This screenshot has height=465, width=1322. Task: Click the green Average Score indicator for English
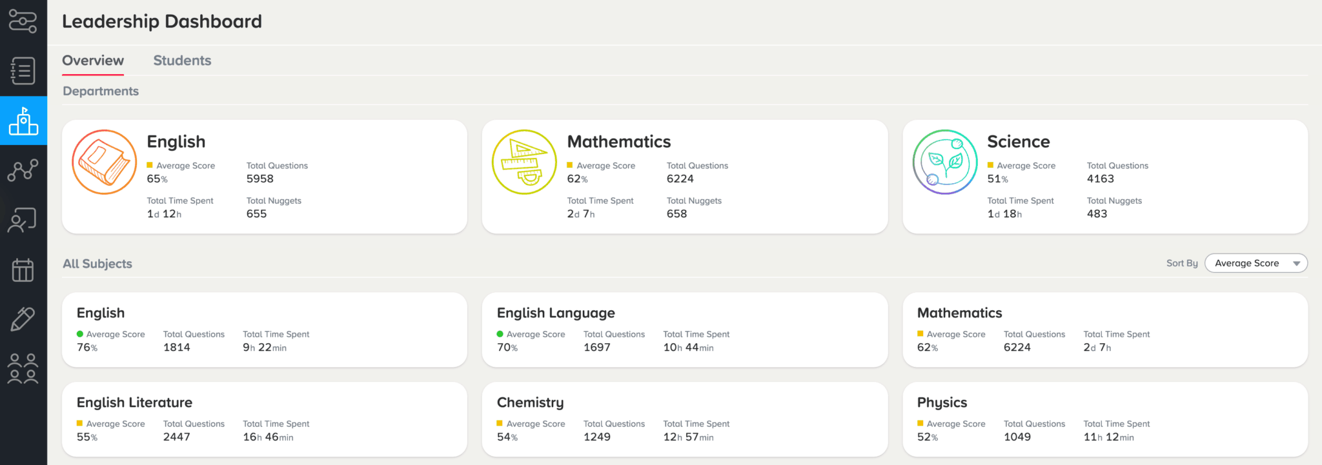click(x=80, y=334)
